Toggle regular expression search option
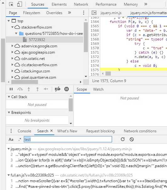167x190 pixels. pyautogui.click(x=20, y=139)
